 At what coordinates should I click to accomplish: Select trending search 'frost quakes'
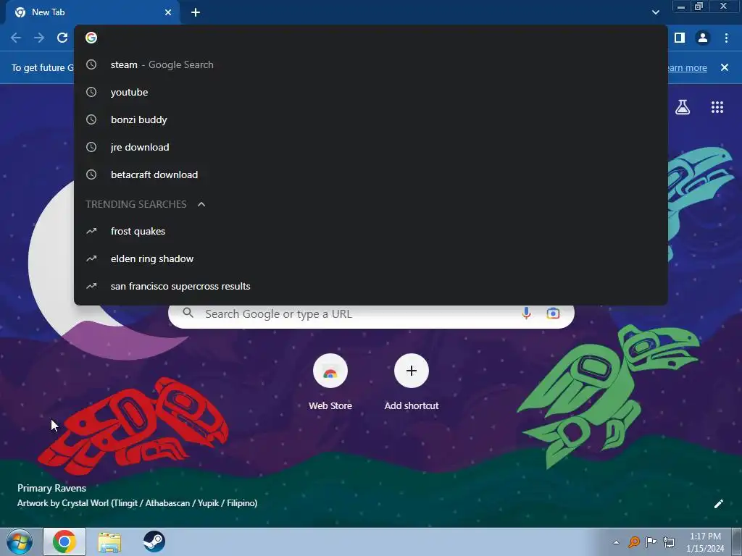[x=371, y=231]
